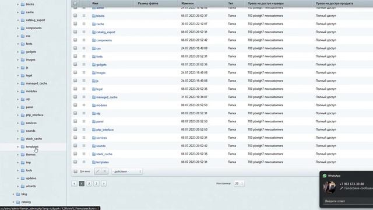Image resolution: width=373 pixels, height=210 pixels.
Task: Select current page 1 in pagination
Action: point(82,184)
